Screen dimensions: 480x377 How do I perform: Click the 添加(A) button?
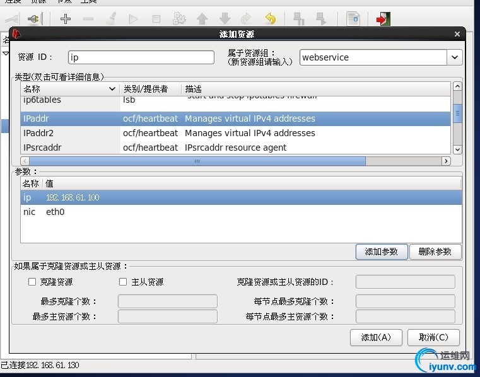[376, 337]
